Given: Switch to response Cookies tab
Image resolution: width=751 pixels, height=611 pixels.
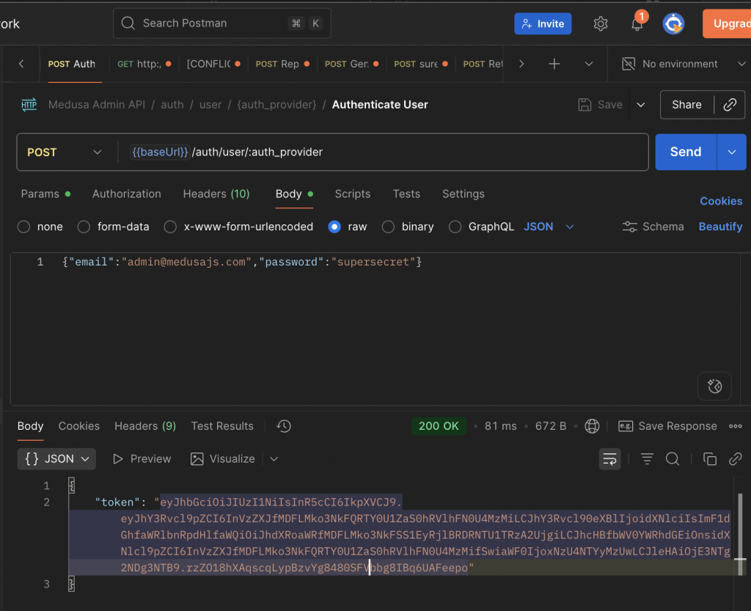Looking at the screenshot, I should (79, 425).
